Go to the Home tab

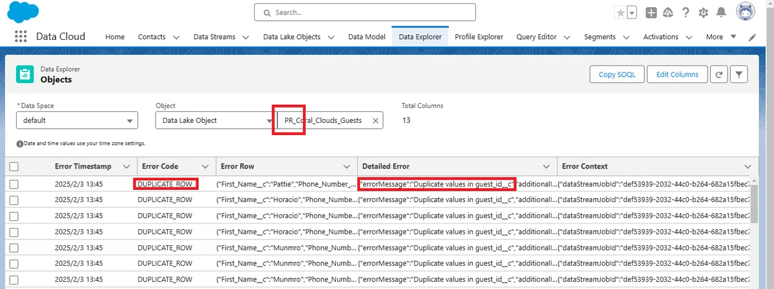pos(115,37)
